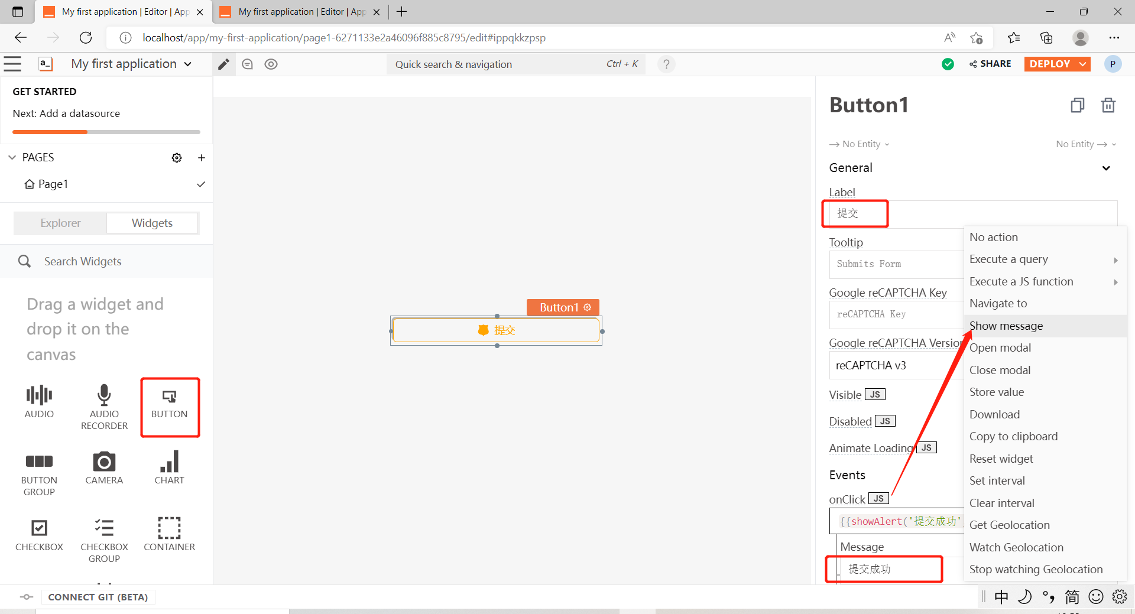Toggle JS mode for onClick event
This screenshot has width=1135, height=614.
(x=878, y=499)
